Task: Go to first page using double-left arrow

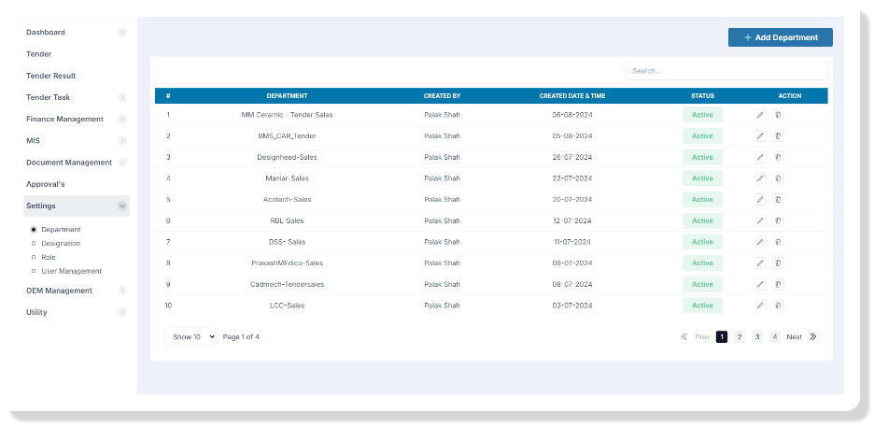Action: point(684,337)
